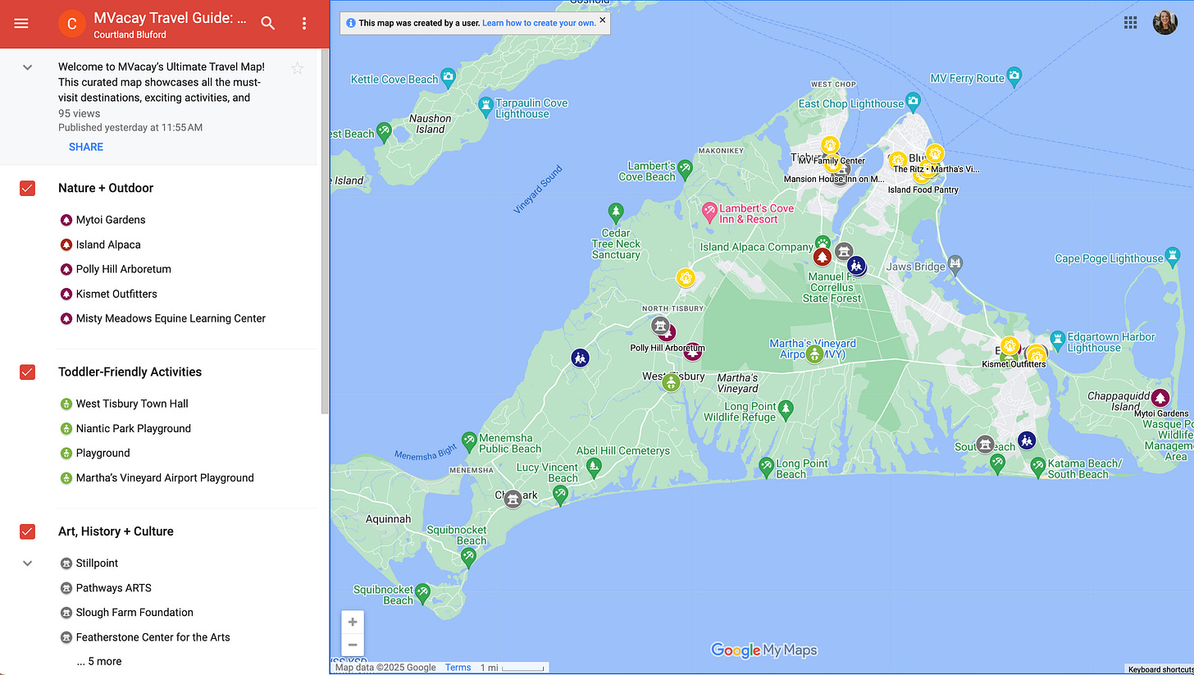Click the 'Polly Hill Arboretum' map label

667,348
